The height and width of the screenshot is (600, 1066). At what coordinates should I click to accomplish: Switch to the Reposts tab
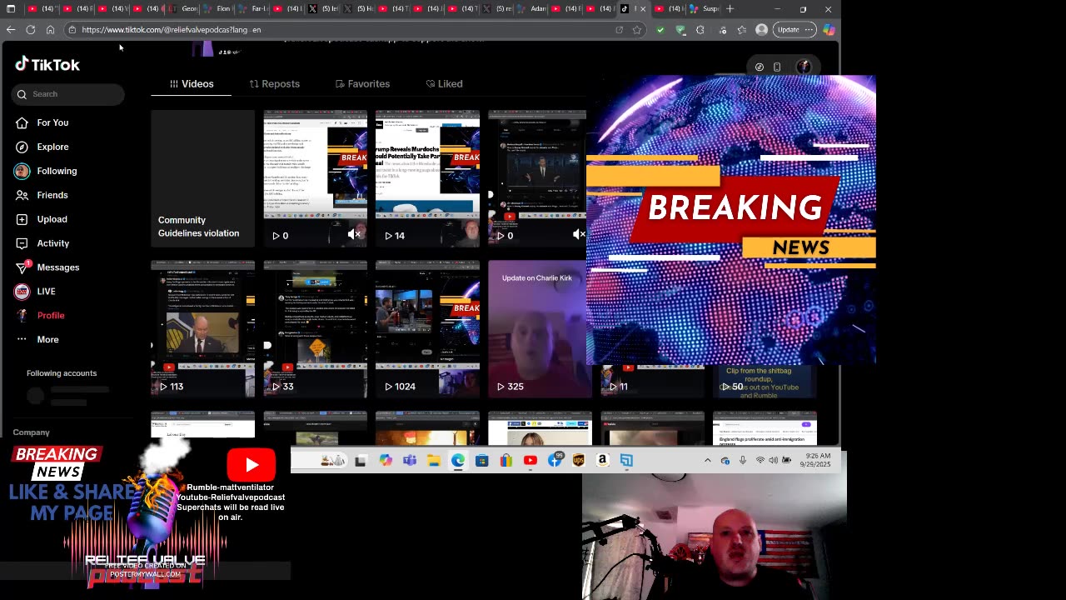tap(274, 84)
